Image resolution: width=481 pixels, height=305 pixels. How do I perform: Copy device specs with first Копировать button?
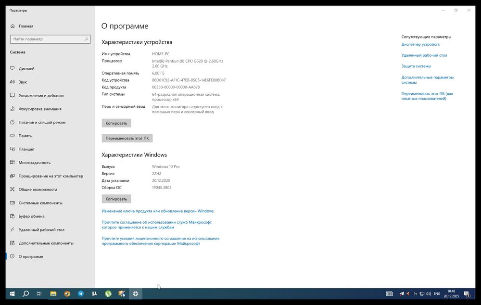coord(116,123)
